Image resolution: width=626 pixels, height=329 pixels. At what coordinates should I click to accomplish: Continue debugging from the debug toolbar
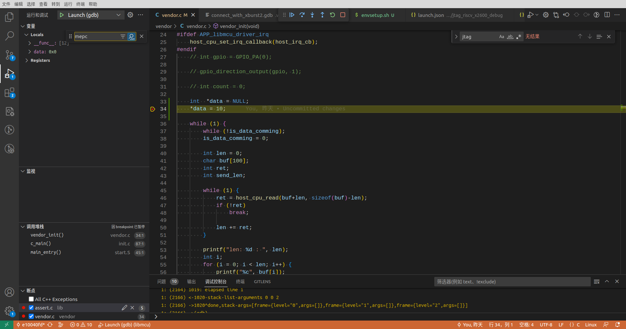pos(292,15)
